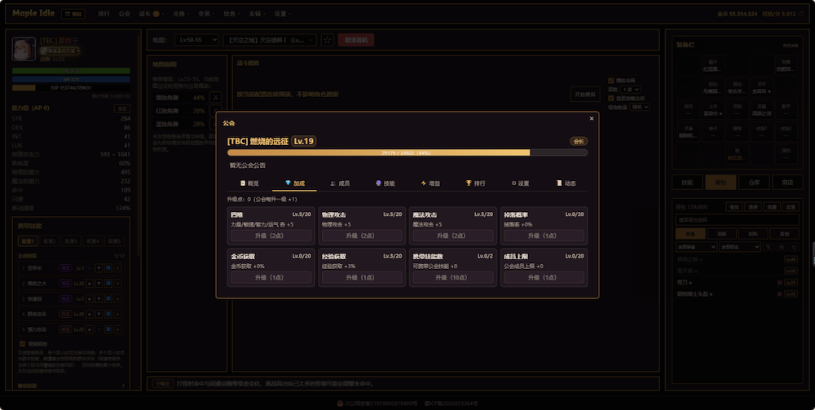The width and height of the screenshot is (815, 410).
Task: Move skill 烈焰之火 up with arrow icon
Action: click(90, 283)
